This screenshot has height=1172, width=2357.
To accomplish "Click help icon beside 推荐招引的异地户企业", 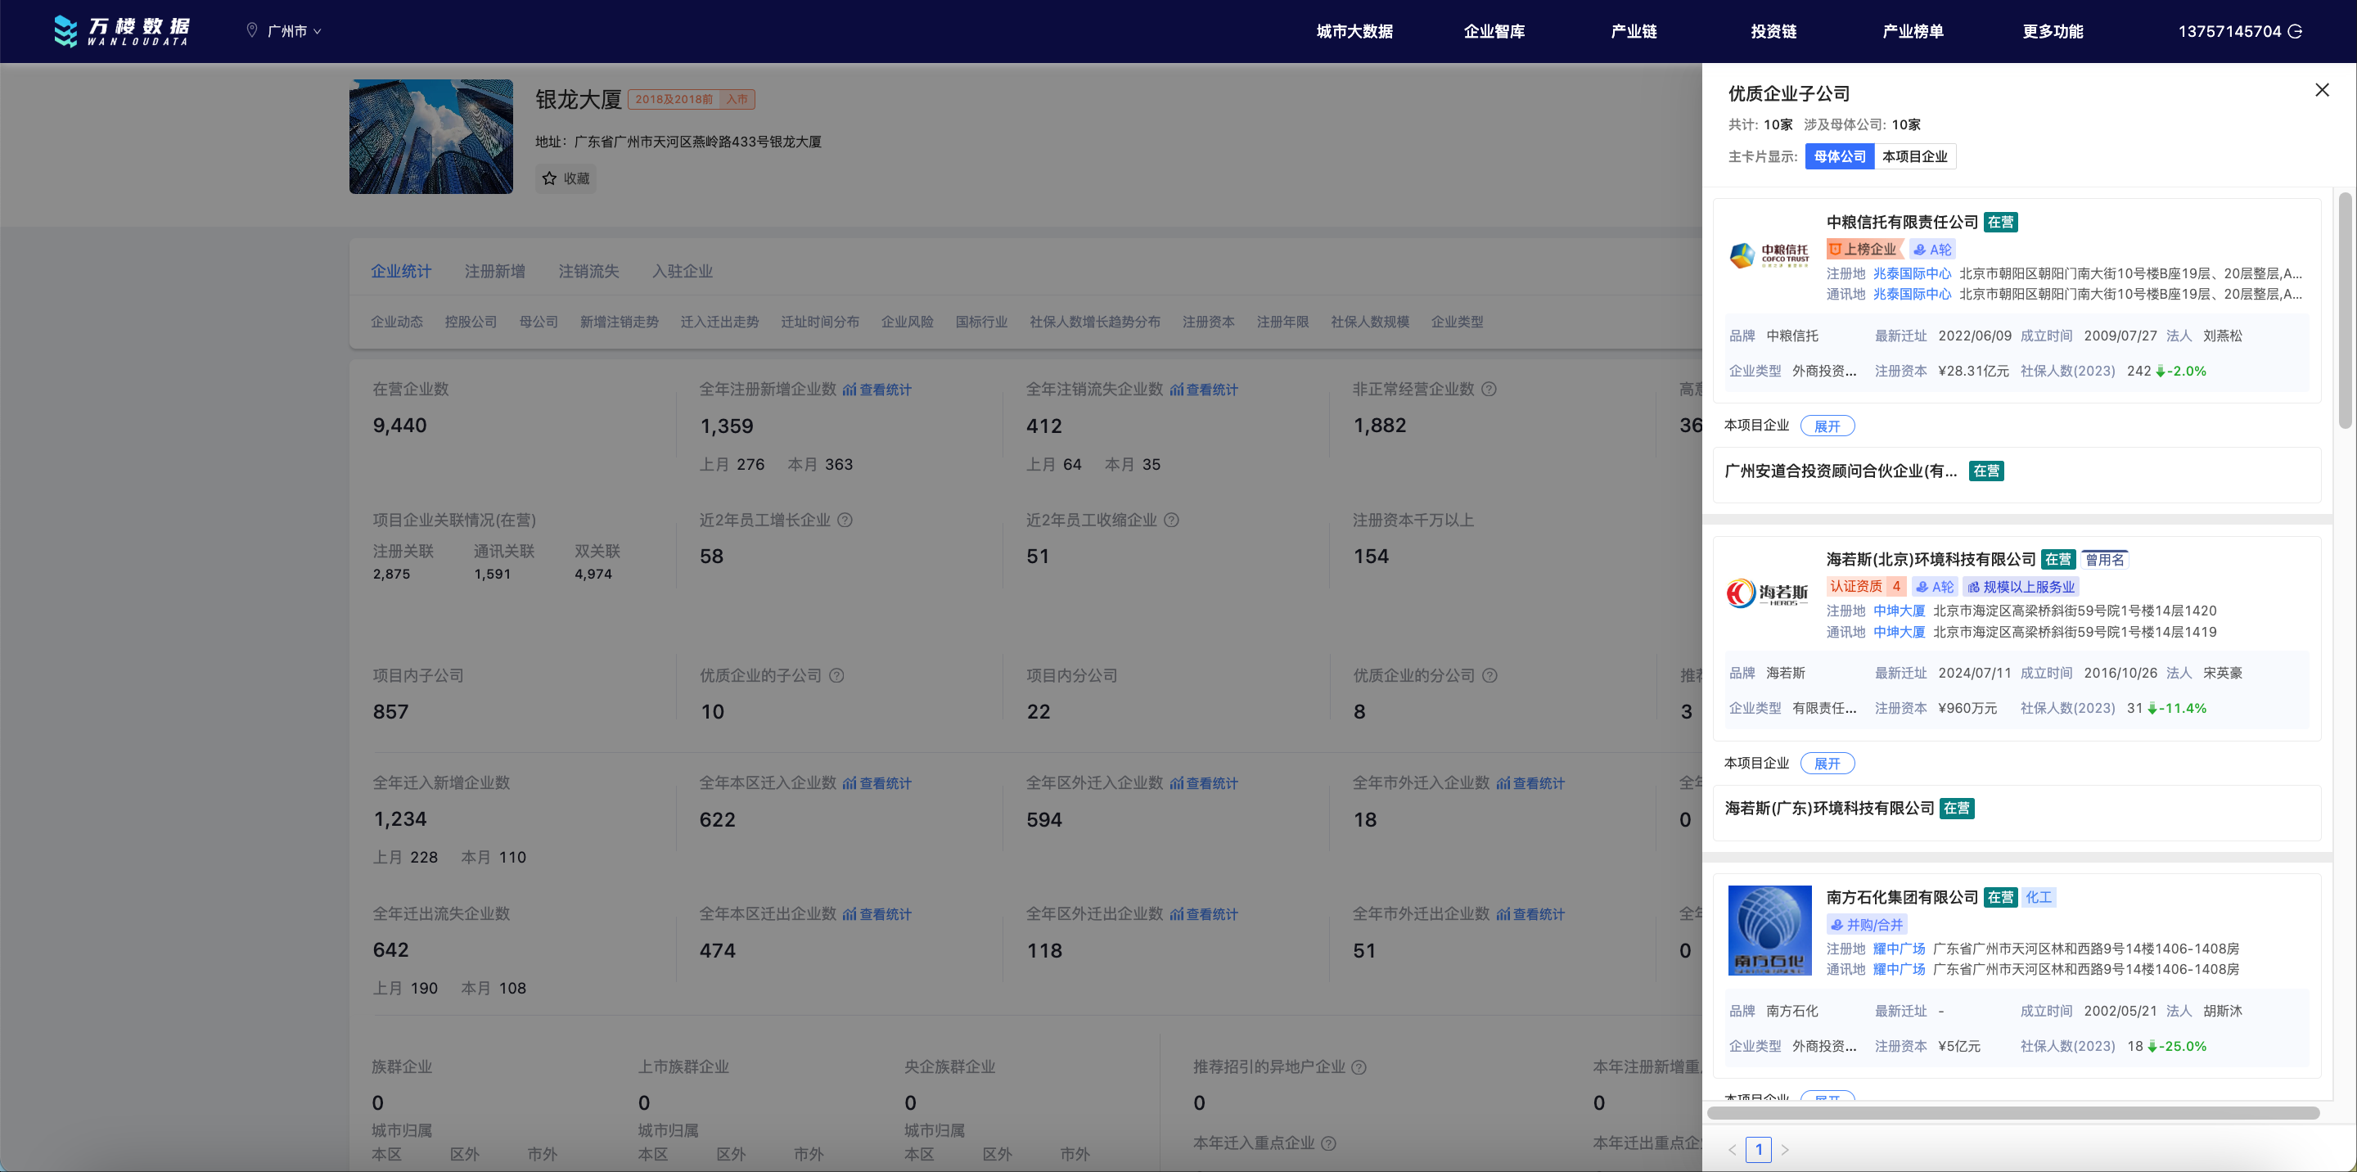I will click(x=1359, y=1066).
